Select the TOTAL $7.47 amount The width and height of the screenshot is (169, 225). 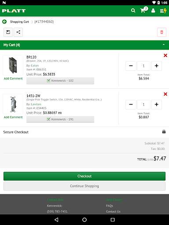coord(160,159)
